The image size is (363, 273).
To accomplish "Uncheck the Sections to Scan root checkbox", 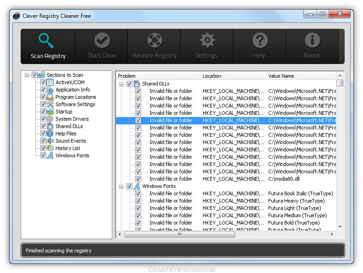I will click(x=34, y=75).
